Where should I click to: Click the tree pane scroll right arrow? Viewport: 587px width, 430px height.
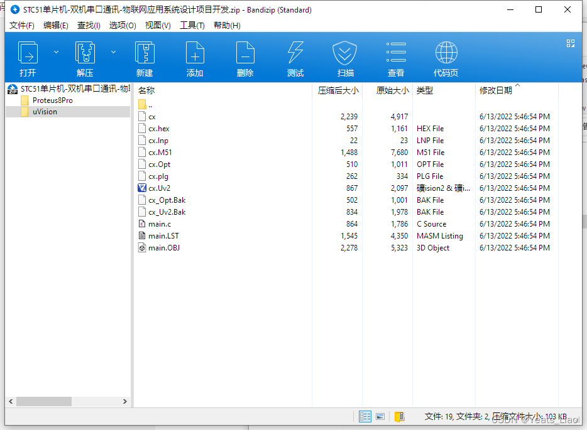125,402
